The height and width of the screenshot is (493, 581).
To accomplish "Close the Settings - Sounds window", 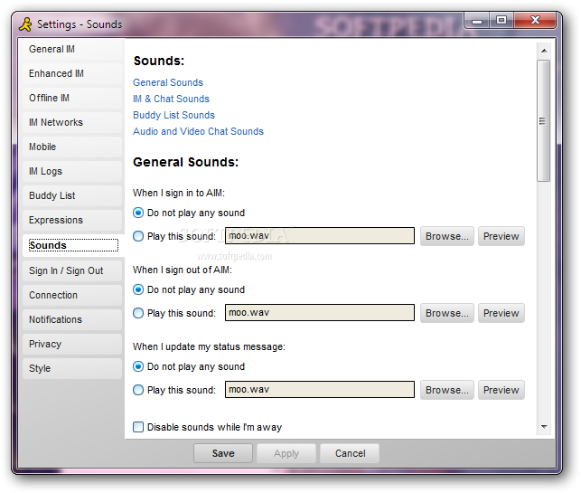I will [535, 21].
